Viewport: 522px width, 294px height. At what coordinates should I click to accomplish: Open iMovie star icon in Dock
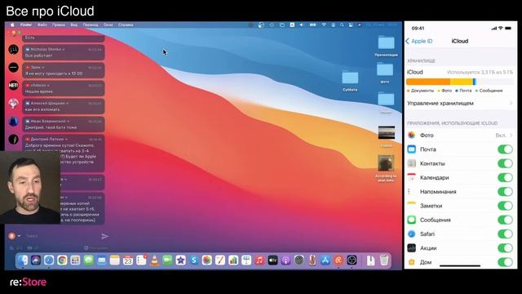coord(181,260)
